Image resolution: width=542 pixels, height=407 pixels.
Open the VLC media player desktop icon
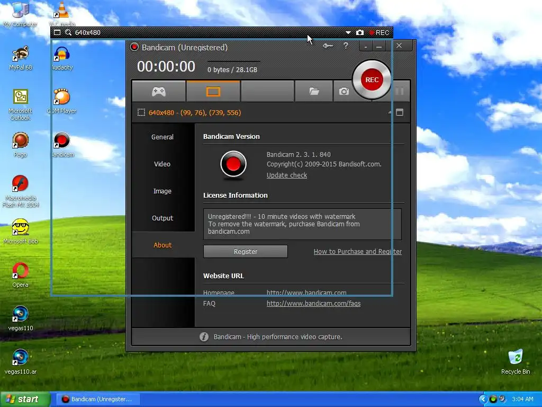click(x=61, y=14)
